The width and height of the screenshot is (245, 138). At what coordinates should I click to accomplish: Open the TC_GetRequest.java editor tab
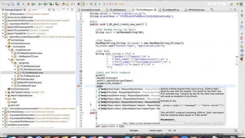116,10
